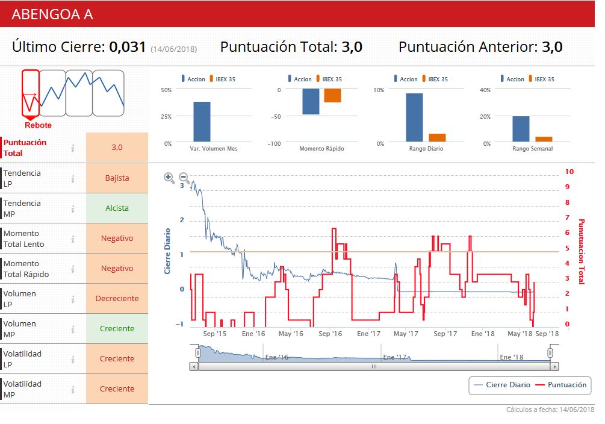Click the blue Accion bar in Rango Diario
The image size is (605, 424).
(x=414, y=118)
